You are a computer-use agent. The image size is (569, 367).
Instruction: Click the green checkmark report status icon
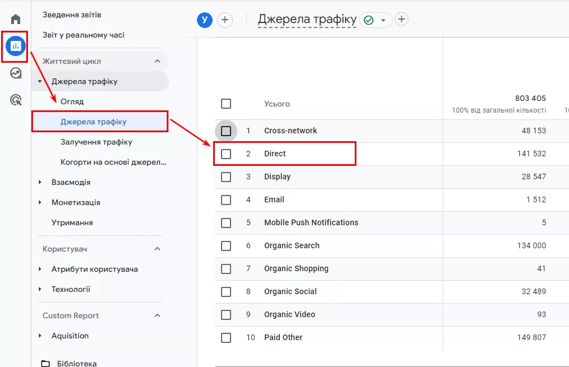point(369,20)
